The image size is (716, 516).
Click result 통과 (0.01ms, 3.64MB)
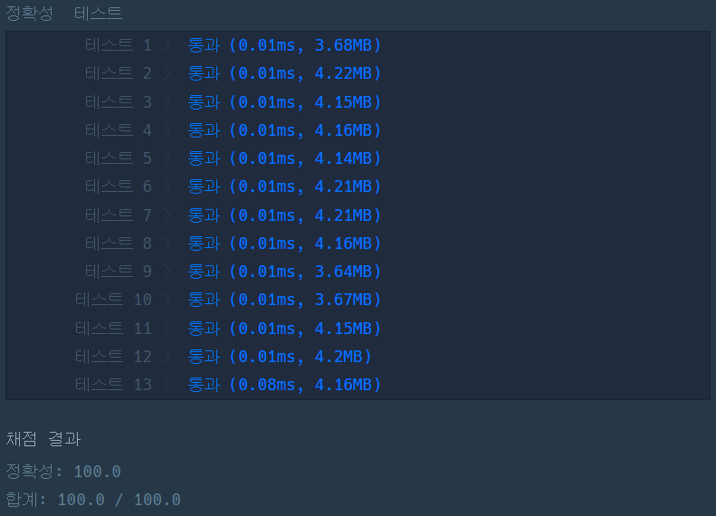(284, 272)
